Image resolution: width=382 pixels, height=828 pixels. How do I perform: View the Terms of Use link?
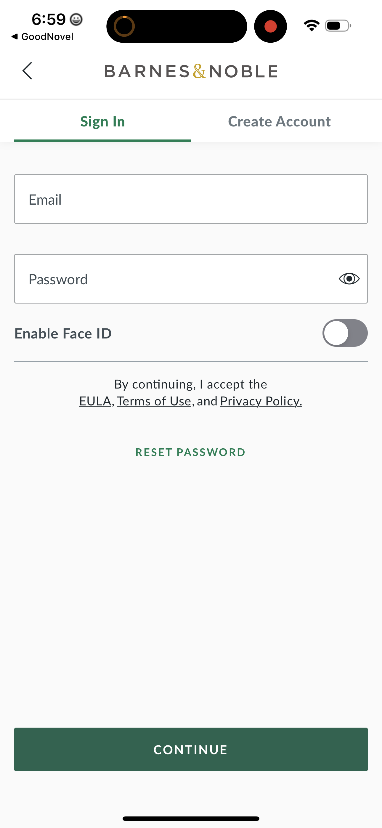(154, 401)
